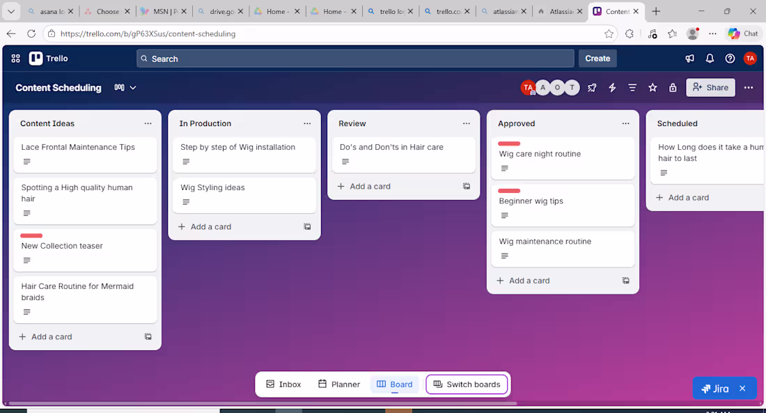Screen dimensions: 766x413
Task: Open Beginner wig tips card
Action: click(x=563, y=205)
